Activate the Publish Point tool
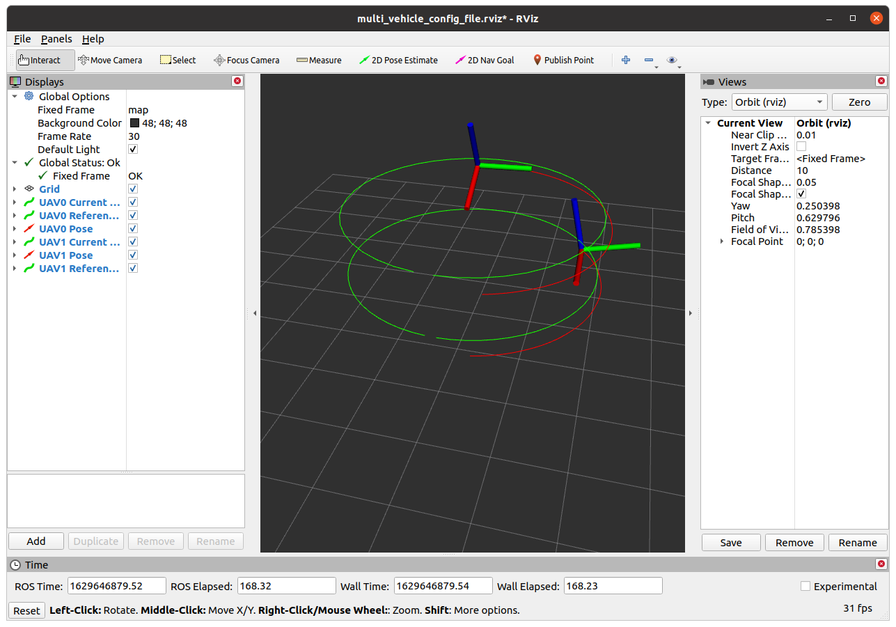The height and width of the screenshot is (627, 896). [563, 60]
